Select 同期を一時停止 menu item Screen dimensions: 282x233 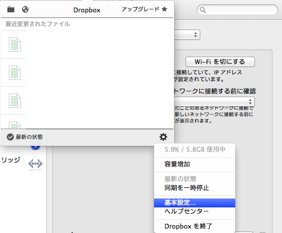coord(194,188)
